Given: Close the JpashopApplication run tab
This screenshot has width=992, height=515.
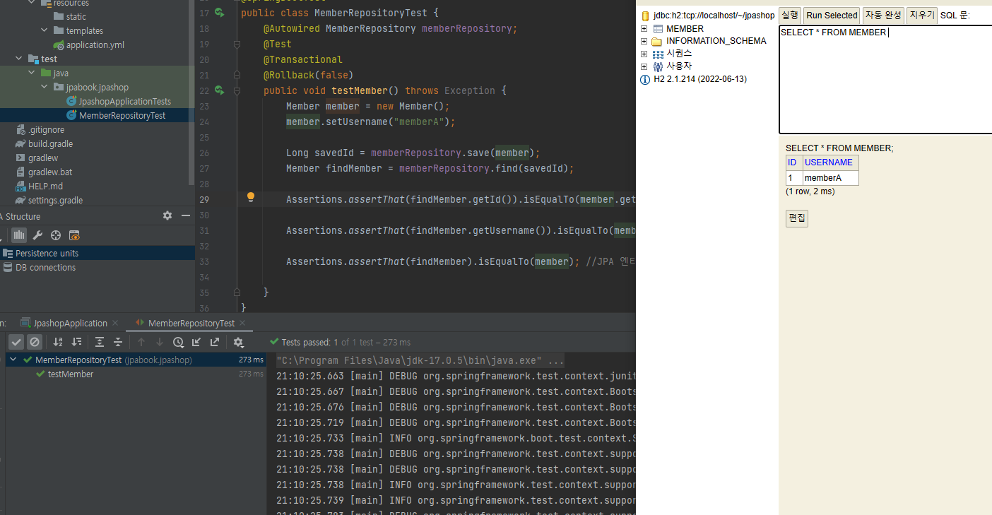Looking at the screenshot, I should pyautogui.click(x=116, y=324).
